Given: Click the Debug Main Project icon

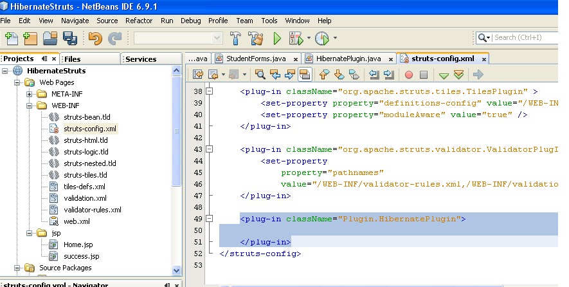Looking at the screenshot, I should coord(296,38).
